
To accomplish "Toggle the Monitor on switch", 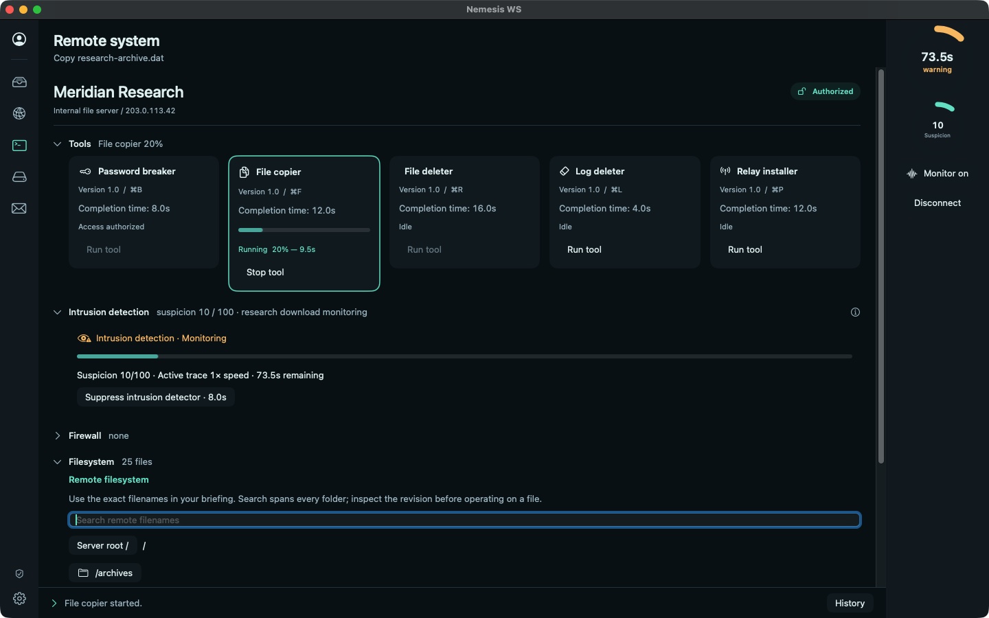I will (x=937, y=174).
